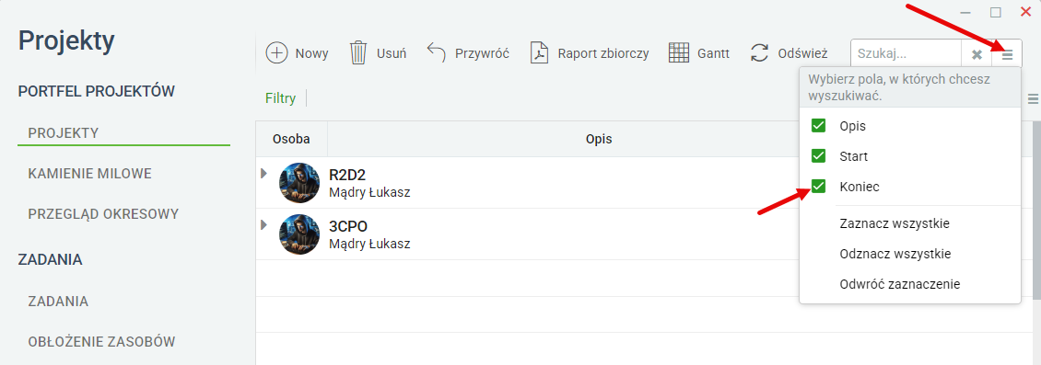
Task: Click the Przywróć undo arrow icon
Action: click(x=436, y=53)
